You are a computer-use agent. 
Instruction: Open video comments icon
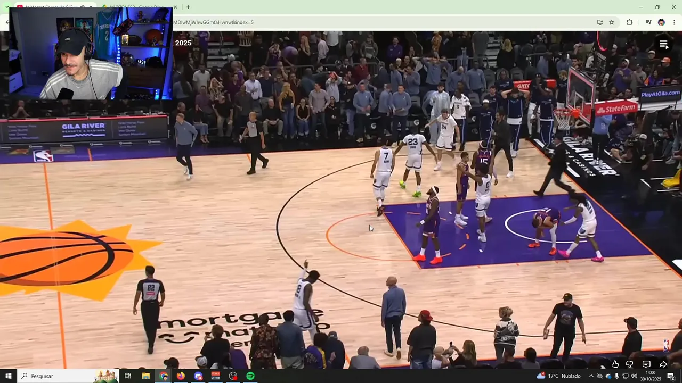click(646, 364)
